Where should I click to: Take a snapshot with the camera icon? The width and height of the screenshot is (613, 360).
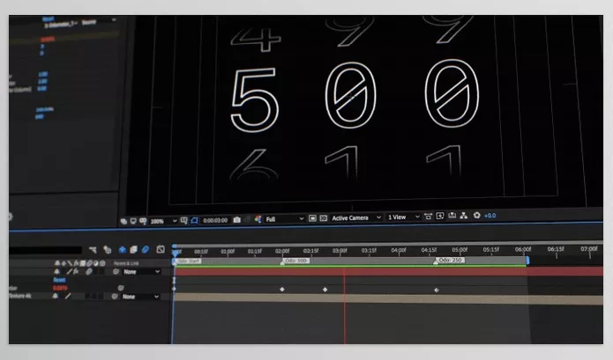tap(237, 220)
